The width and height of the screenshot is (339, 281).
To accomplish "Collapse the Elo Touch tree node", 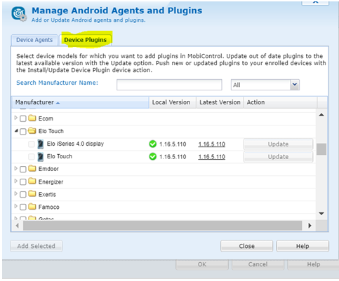I will tap(16, 131).
